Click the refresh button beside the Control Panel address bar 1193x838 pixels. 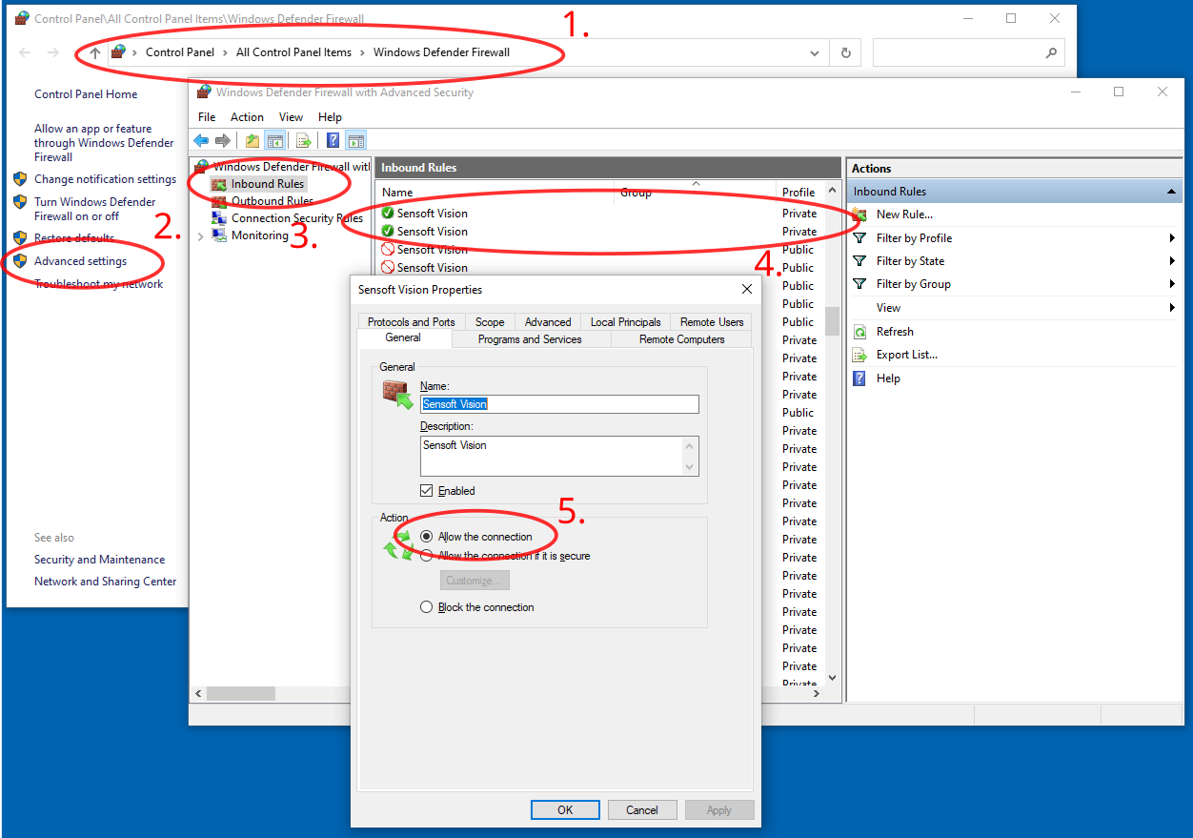(845, 53)
